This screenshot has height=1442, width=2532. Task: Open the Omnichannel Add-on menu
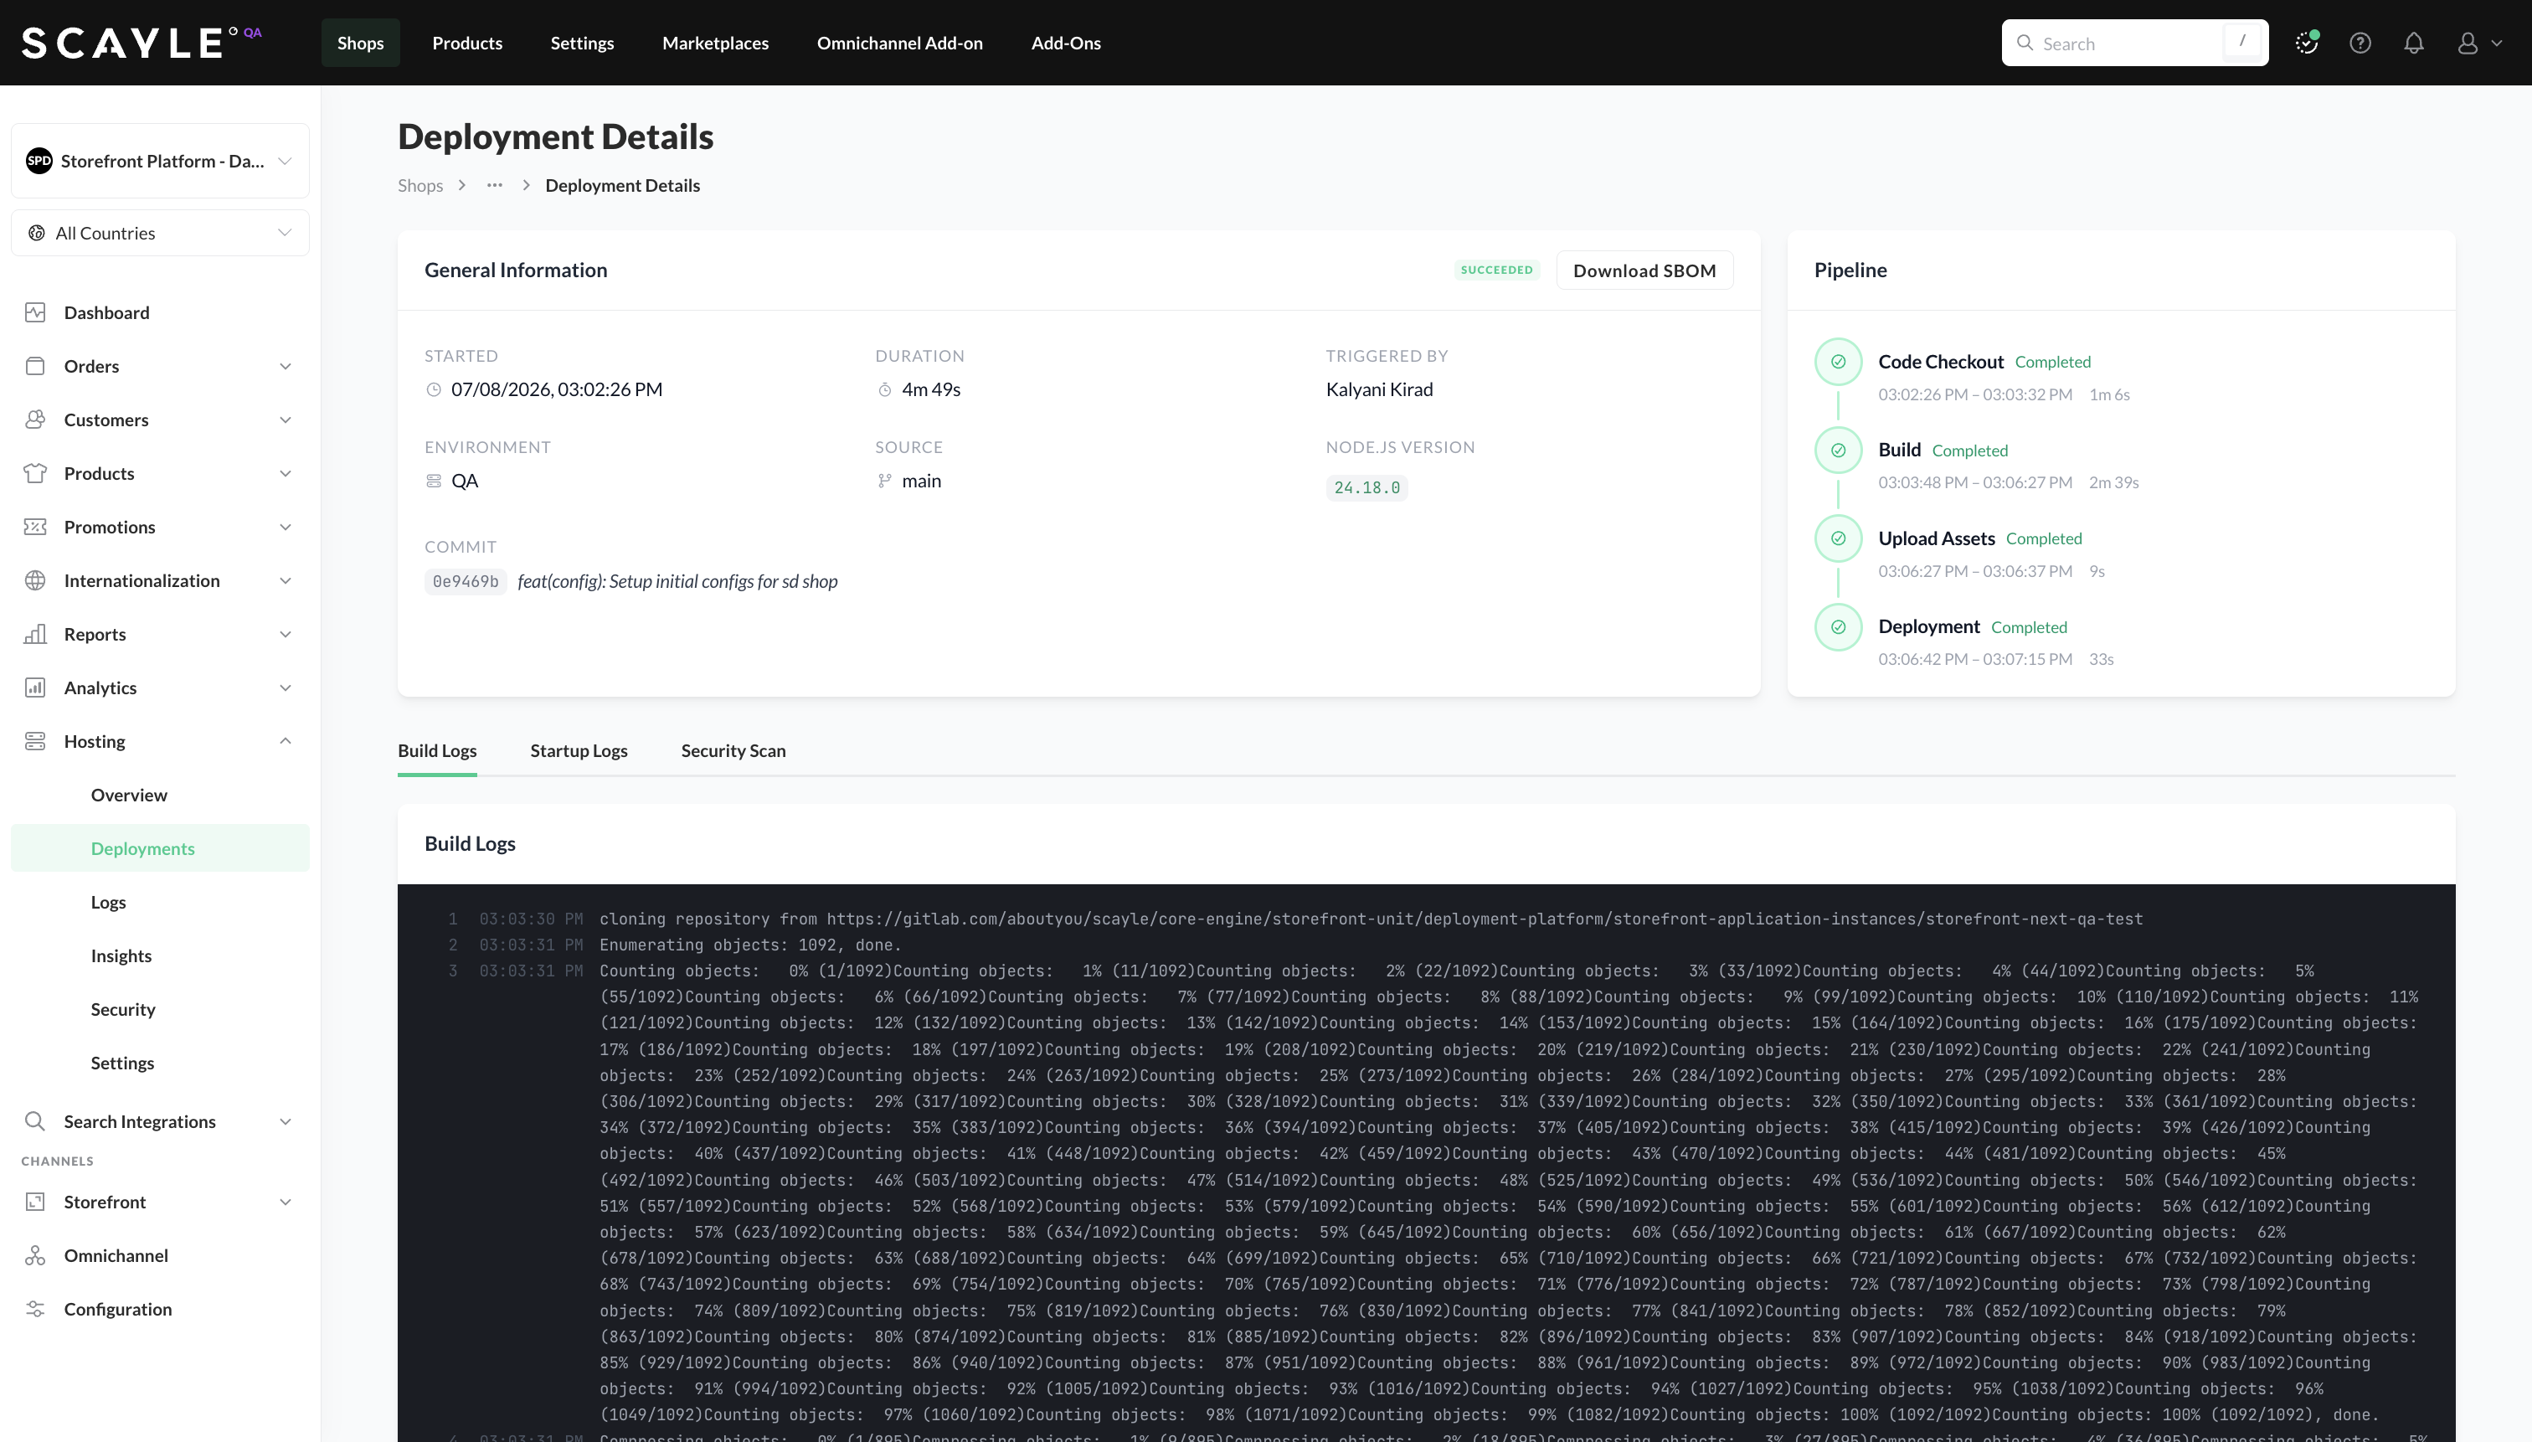pos(899,43)
